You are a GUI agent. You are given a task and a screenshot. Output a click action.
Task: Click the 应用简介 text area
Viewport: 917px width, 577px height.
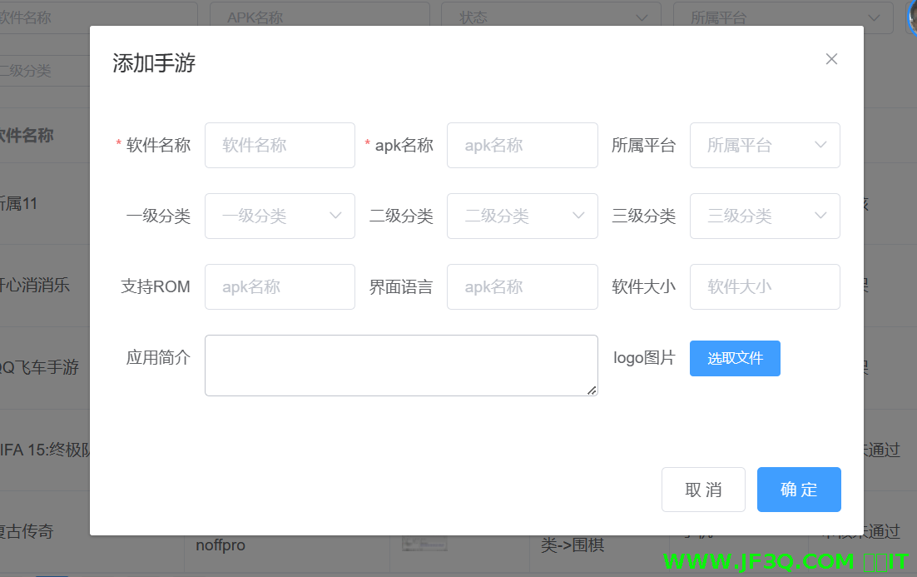[x=400, y=366]
